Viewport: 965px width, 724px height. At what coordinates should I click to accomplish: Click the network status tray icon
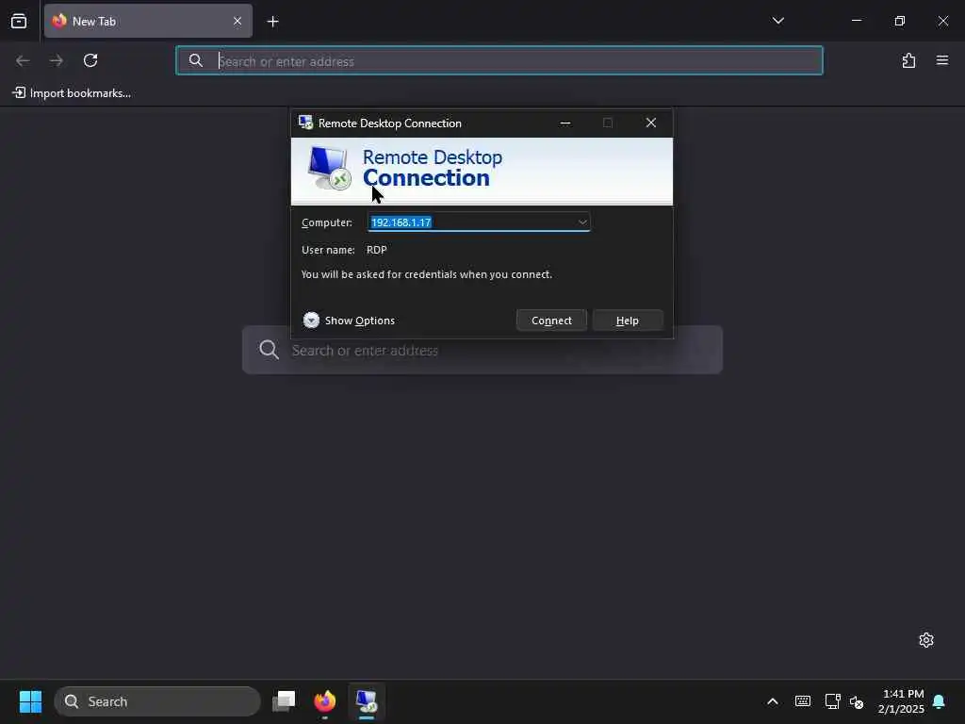point(832,701)
